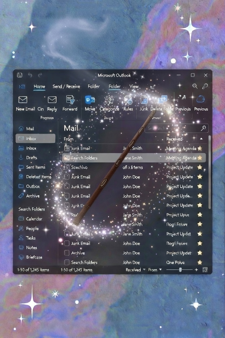Switch to the Send / Receive tab

tap(66, 86)
